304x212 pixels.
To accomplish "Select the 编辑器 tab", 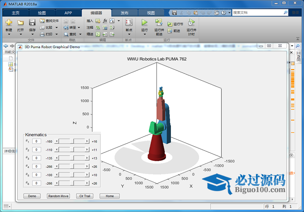I will tap(97, 13).
